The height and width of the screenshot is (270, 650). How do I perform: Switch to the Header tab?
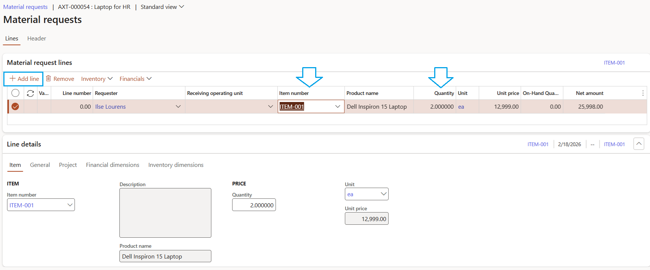tap(37, 39)
